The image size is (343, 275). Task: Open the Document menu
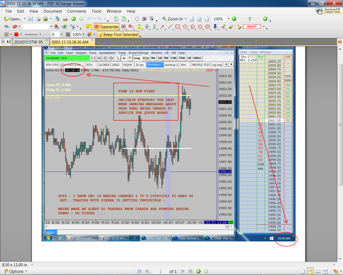point(53,11)
